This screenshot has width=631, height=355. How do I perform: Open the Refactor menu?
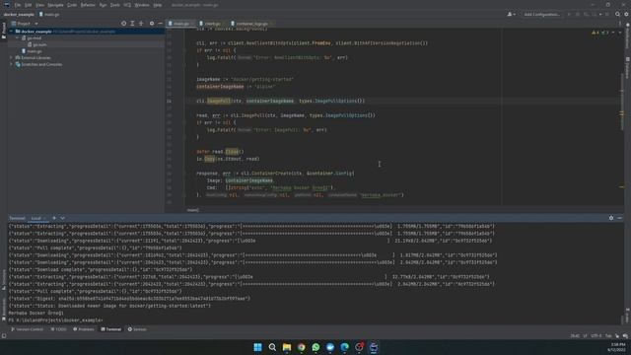point(88,5)
